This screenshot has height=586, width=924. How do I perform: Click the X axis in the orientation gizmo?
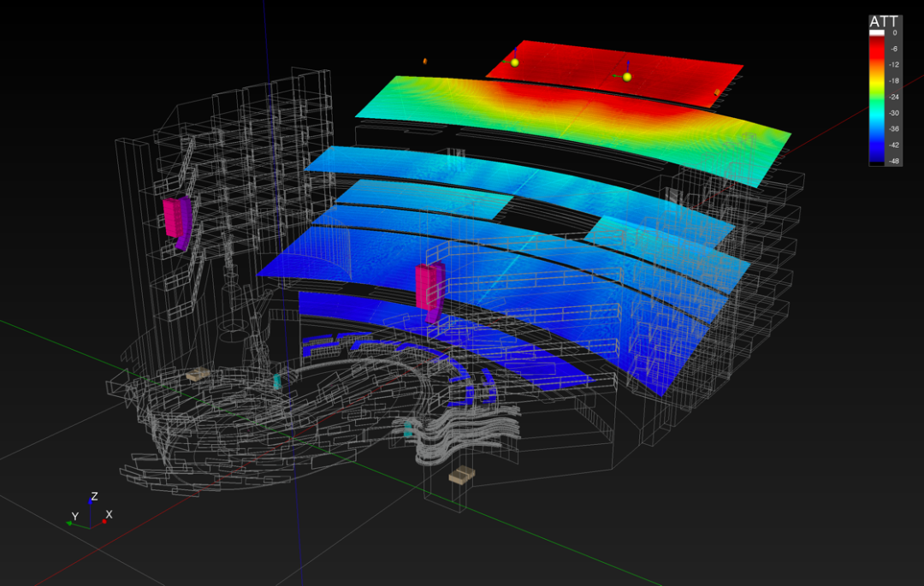pos(108,514)
